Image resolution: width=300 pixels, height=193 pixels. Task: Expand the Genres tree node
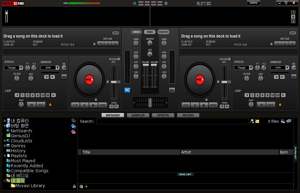[x=5, y=146]
